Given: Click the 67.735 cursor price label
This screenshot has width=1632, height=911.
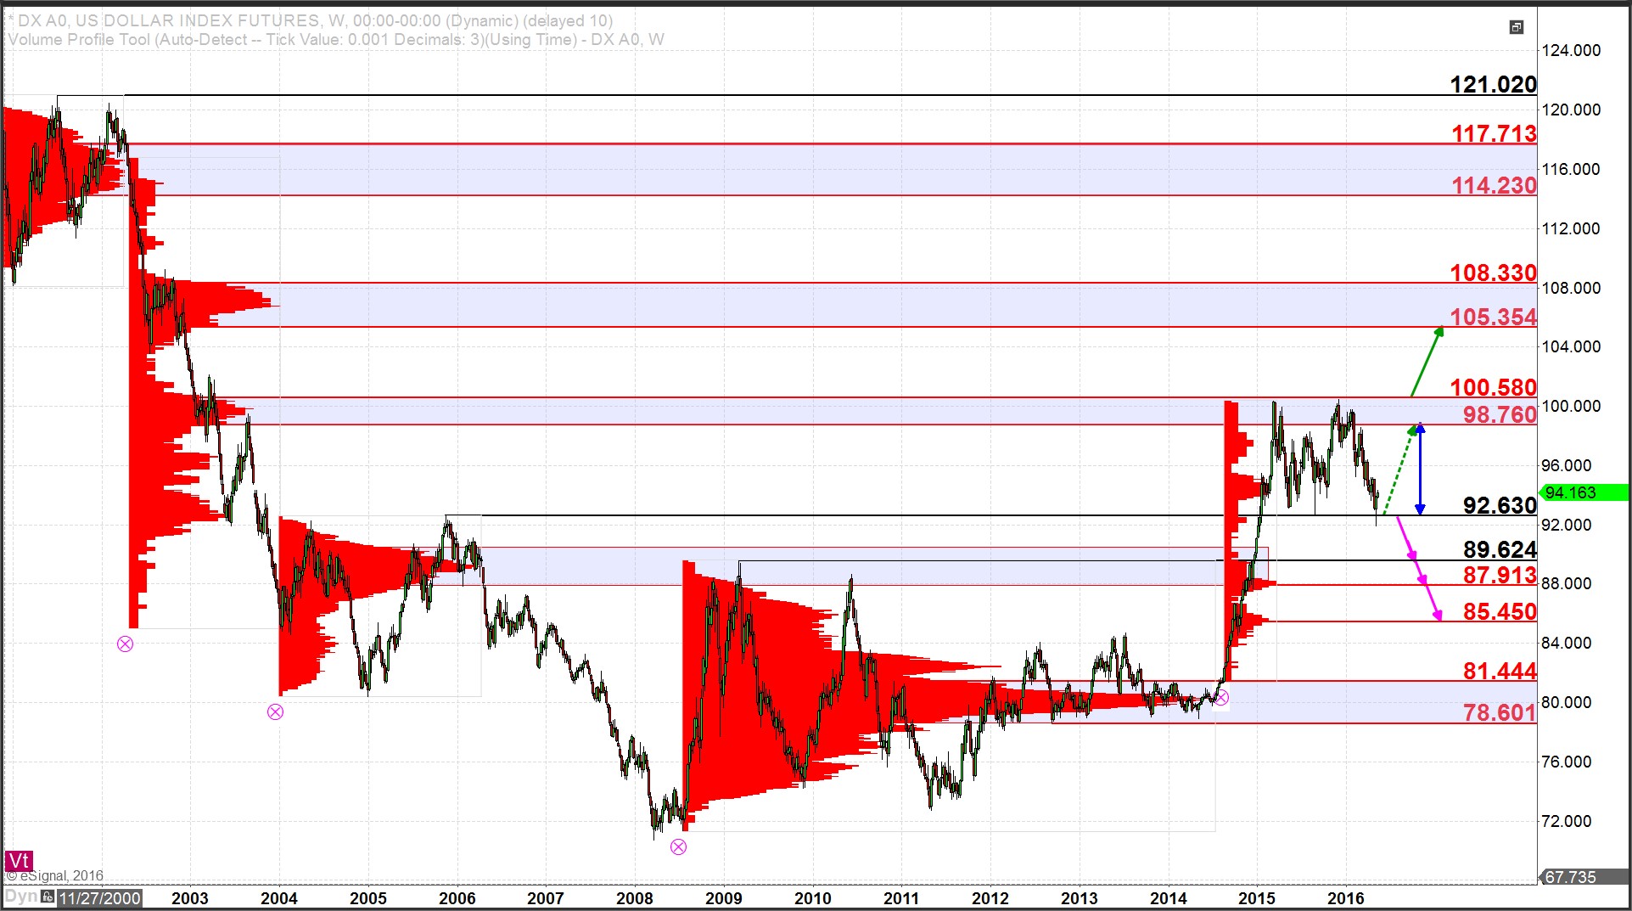Looking at the screenshot, I should pyautogui.click(x=1570, y=877).
